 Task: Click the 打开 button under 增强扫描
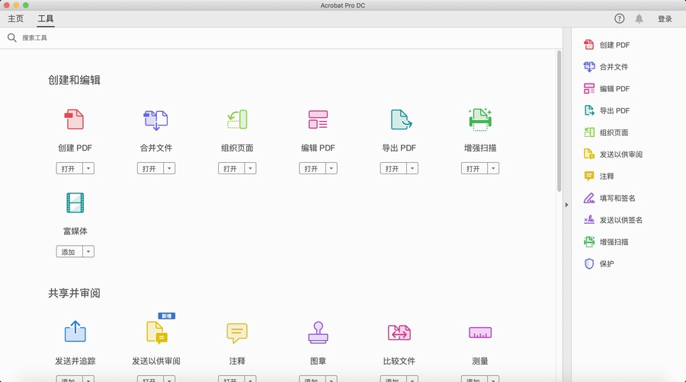(474, 168)
